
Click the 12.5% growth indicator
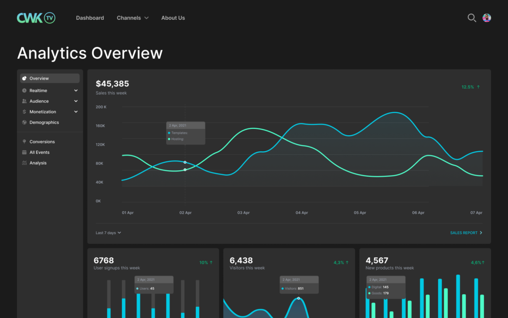tap(471, 87)
